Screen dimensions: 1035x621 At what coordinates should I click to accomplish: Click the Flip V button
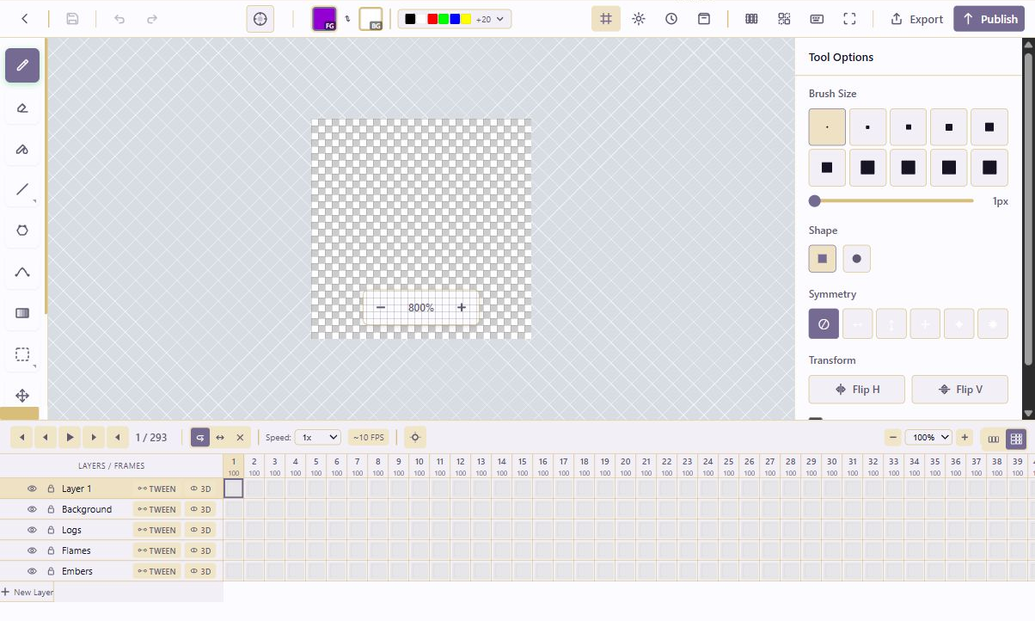[959, 390]
